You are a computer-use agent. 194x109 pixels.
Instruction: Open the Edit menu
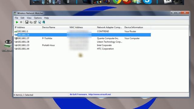click(x=22, y=18)
